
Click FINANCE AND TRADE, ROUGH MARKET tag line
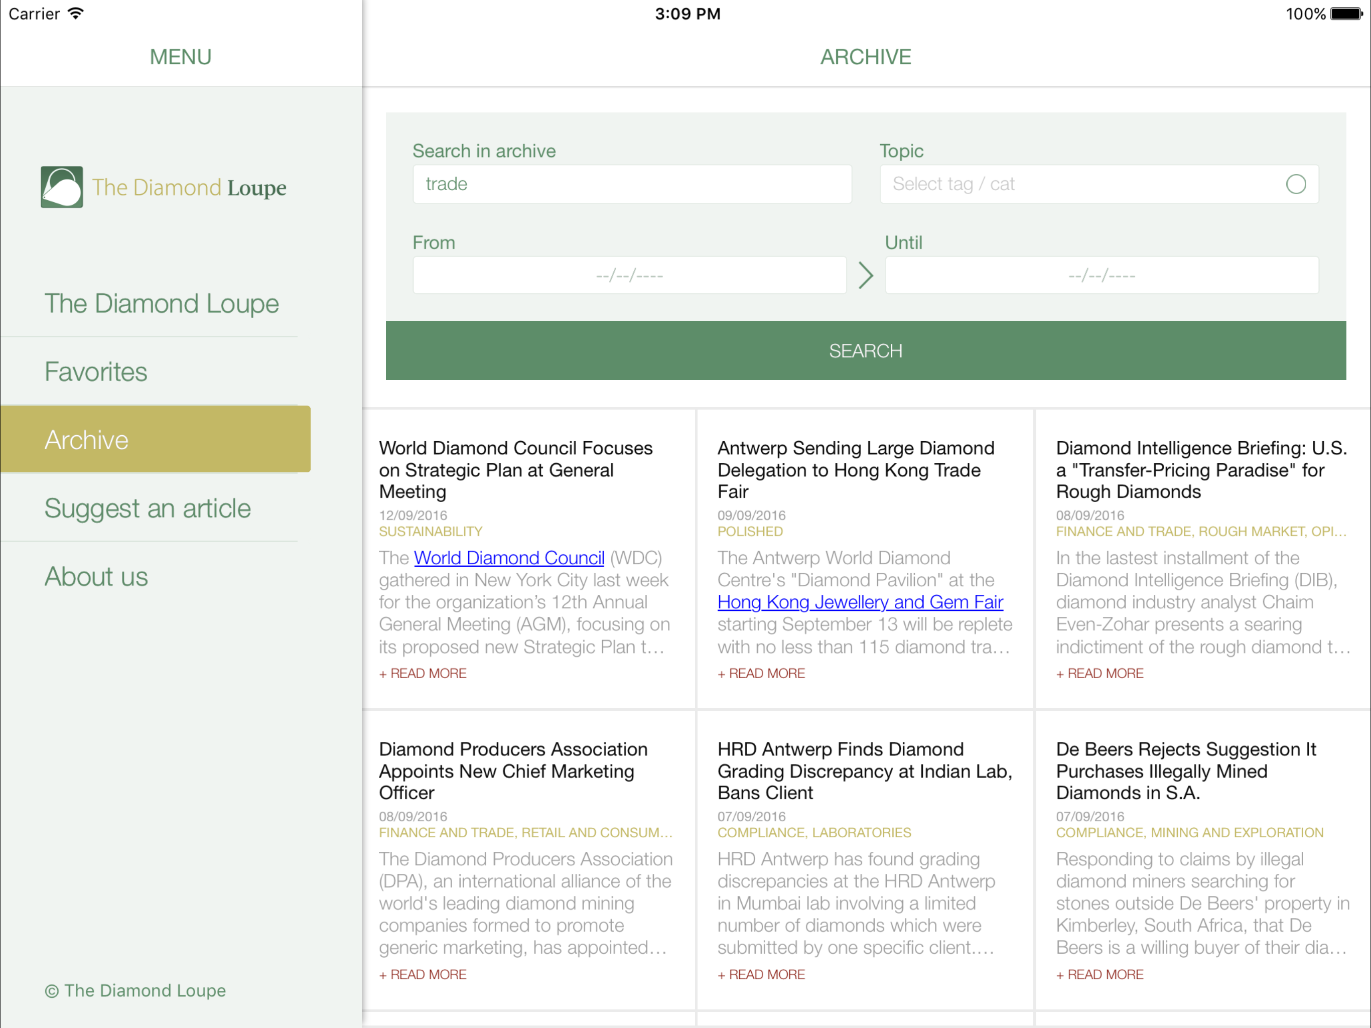(x=1201, y=532)
